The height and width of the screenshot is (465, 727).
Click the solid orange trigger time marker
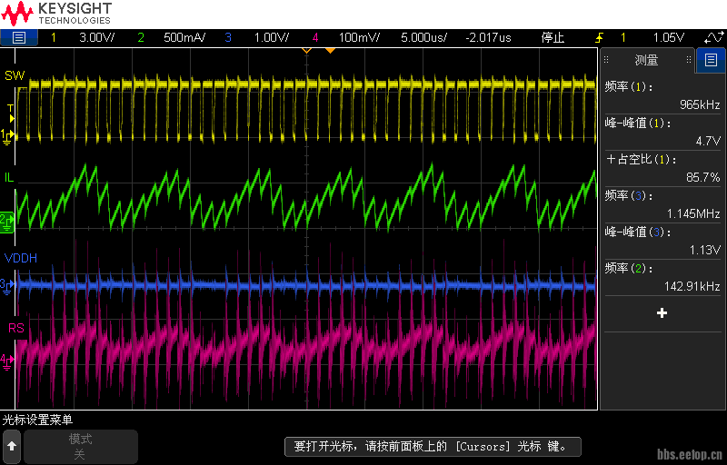[x=330, y=51]
